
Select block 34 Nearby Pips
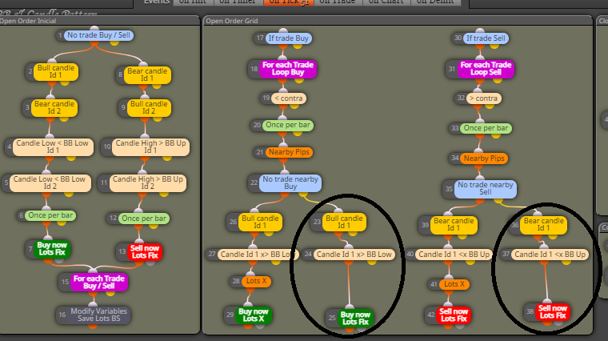484,158
